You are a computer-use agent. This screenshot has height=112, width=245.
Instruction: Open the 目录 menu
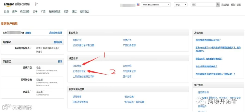7,11
